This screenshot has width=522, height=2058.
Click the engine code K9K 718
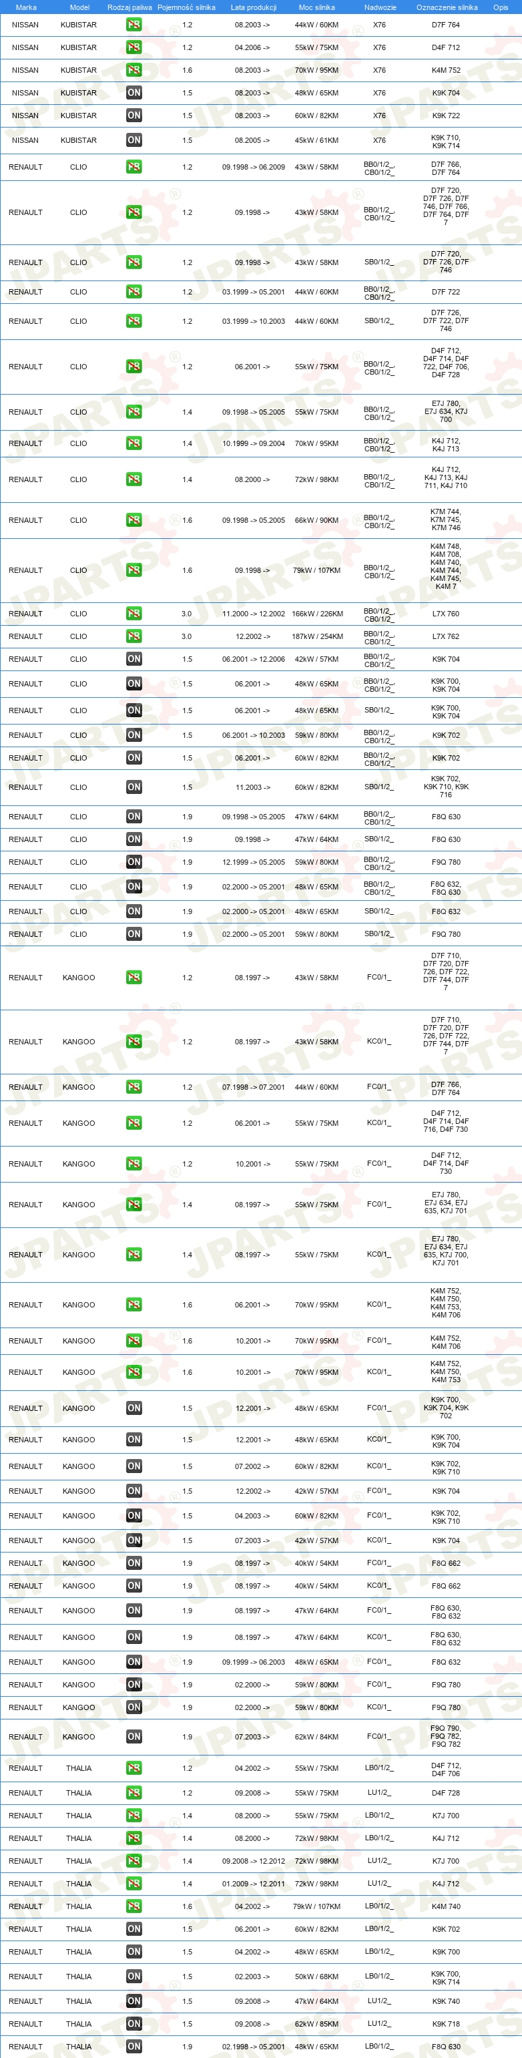tap(445, 2025)
